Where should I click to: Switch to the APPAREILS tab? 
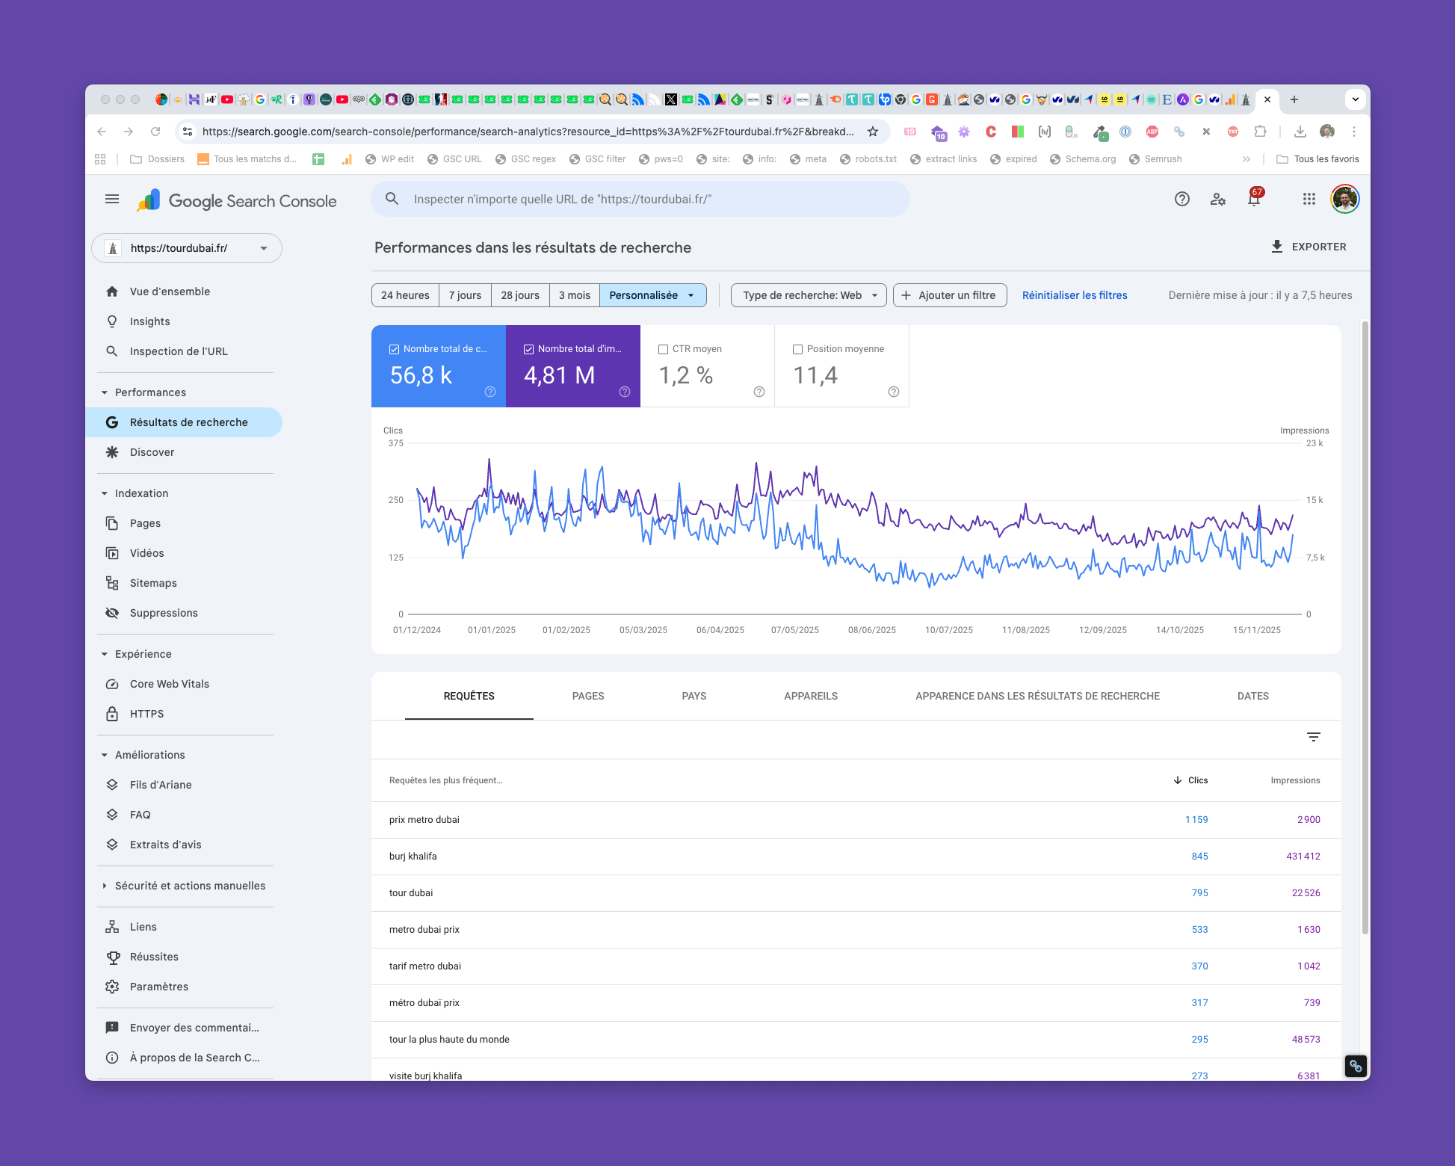click(810, 696)
